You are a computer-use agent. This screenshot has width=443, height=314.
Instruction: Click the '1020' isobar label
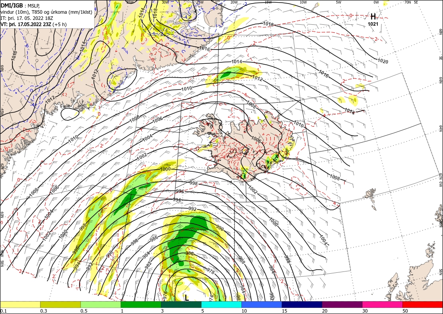(x=383, y=61)
